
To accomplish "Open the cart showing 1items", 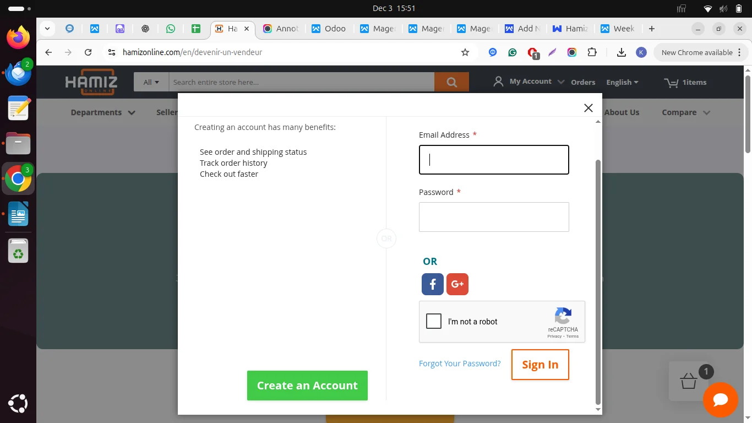I will (685, 82).
